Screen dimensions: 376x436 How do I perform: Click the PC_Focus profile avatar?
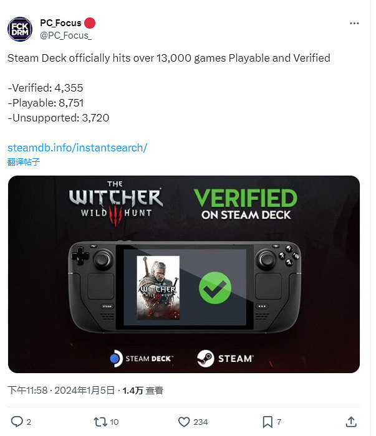(x=19, y=29)
